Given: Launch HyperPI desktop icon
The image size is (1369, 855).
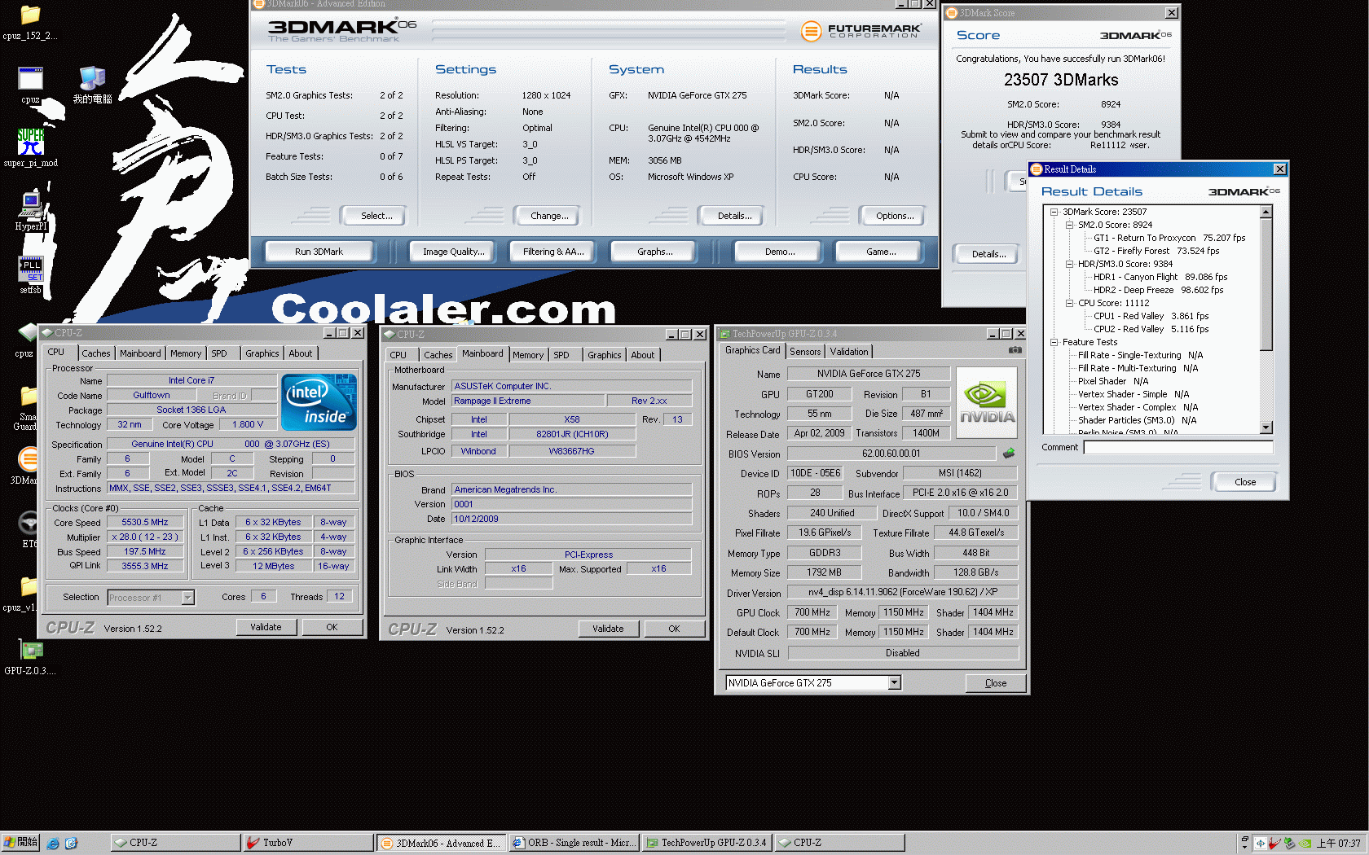Looking at the screenshot, I should tap(31, 211).
